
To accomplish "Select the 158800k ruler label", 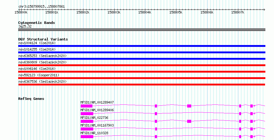I will pos(21,12).
